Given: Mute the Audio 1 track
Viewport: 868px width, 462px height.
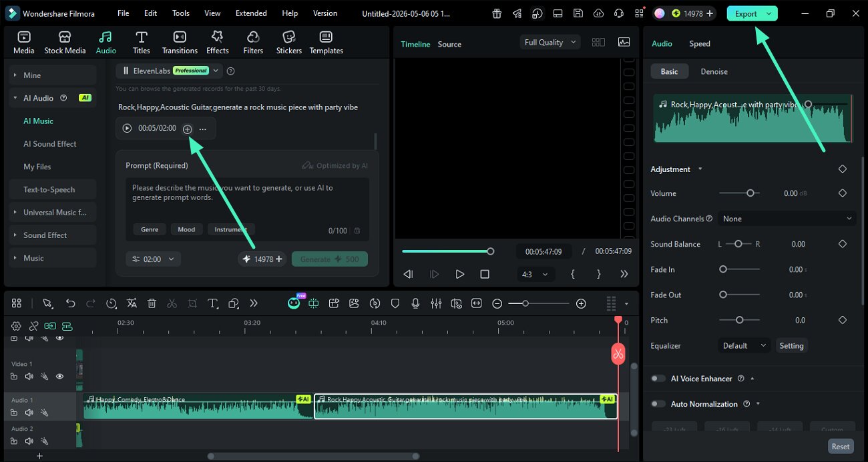Looking at the screenshot, I should [x=29, y=413].
